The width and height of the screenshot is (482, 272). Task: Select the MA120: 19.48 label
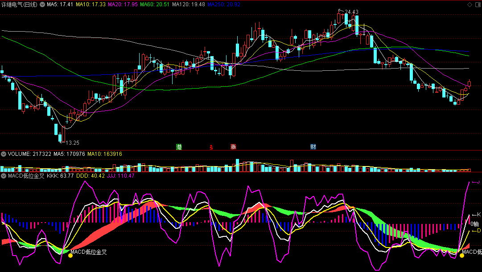tap(189, 4)
